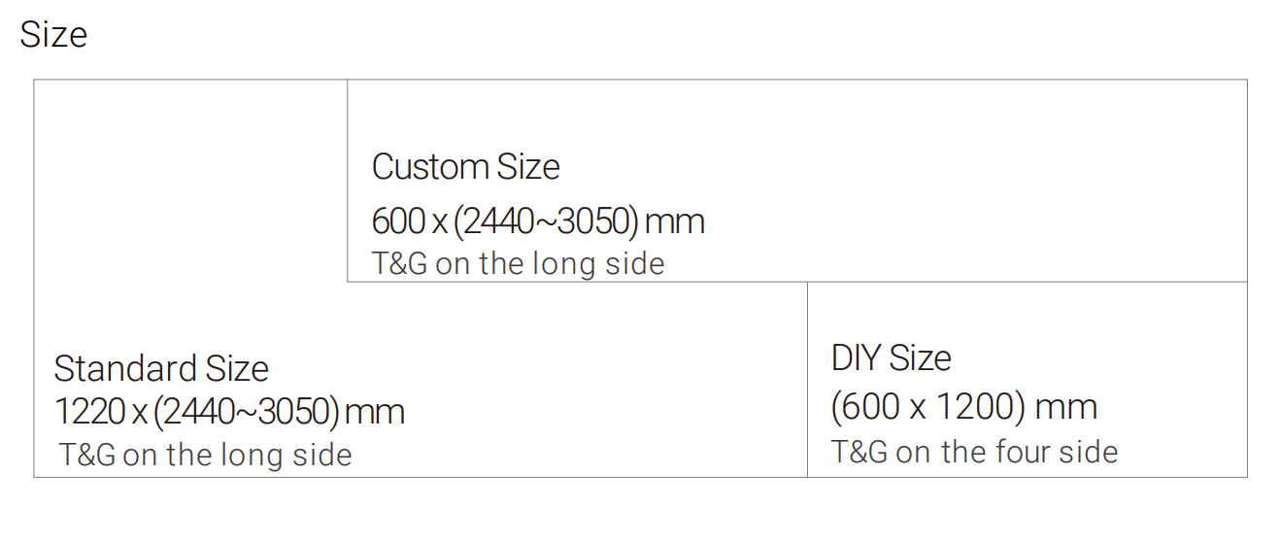
Task: Click the word "Standard" in Standard Size
Action: [x=113, y=369]
